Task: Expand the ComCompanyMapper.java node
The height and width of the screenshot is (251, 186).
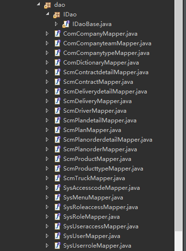Action: point(47,34)
